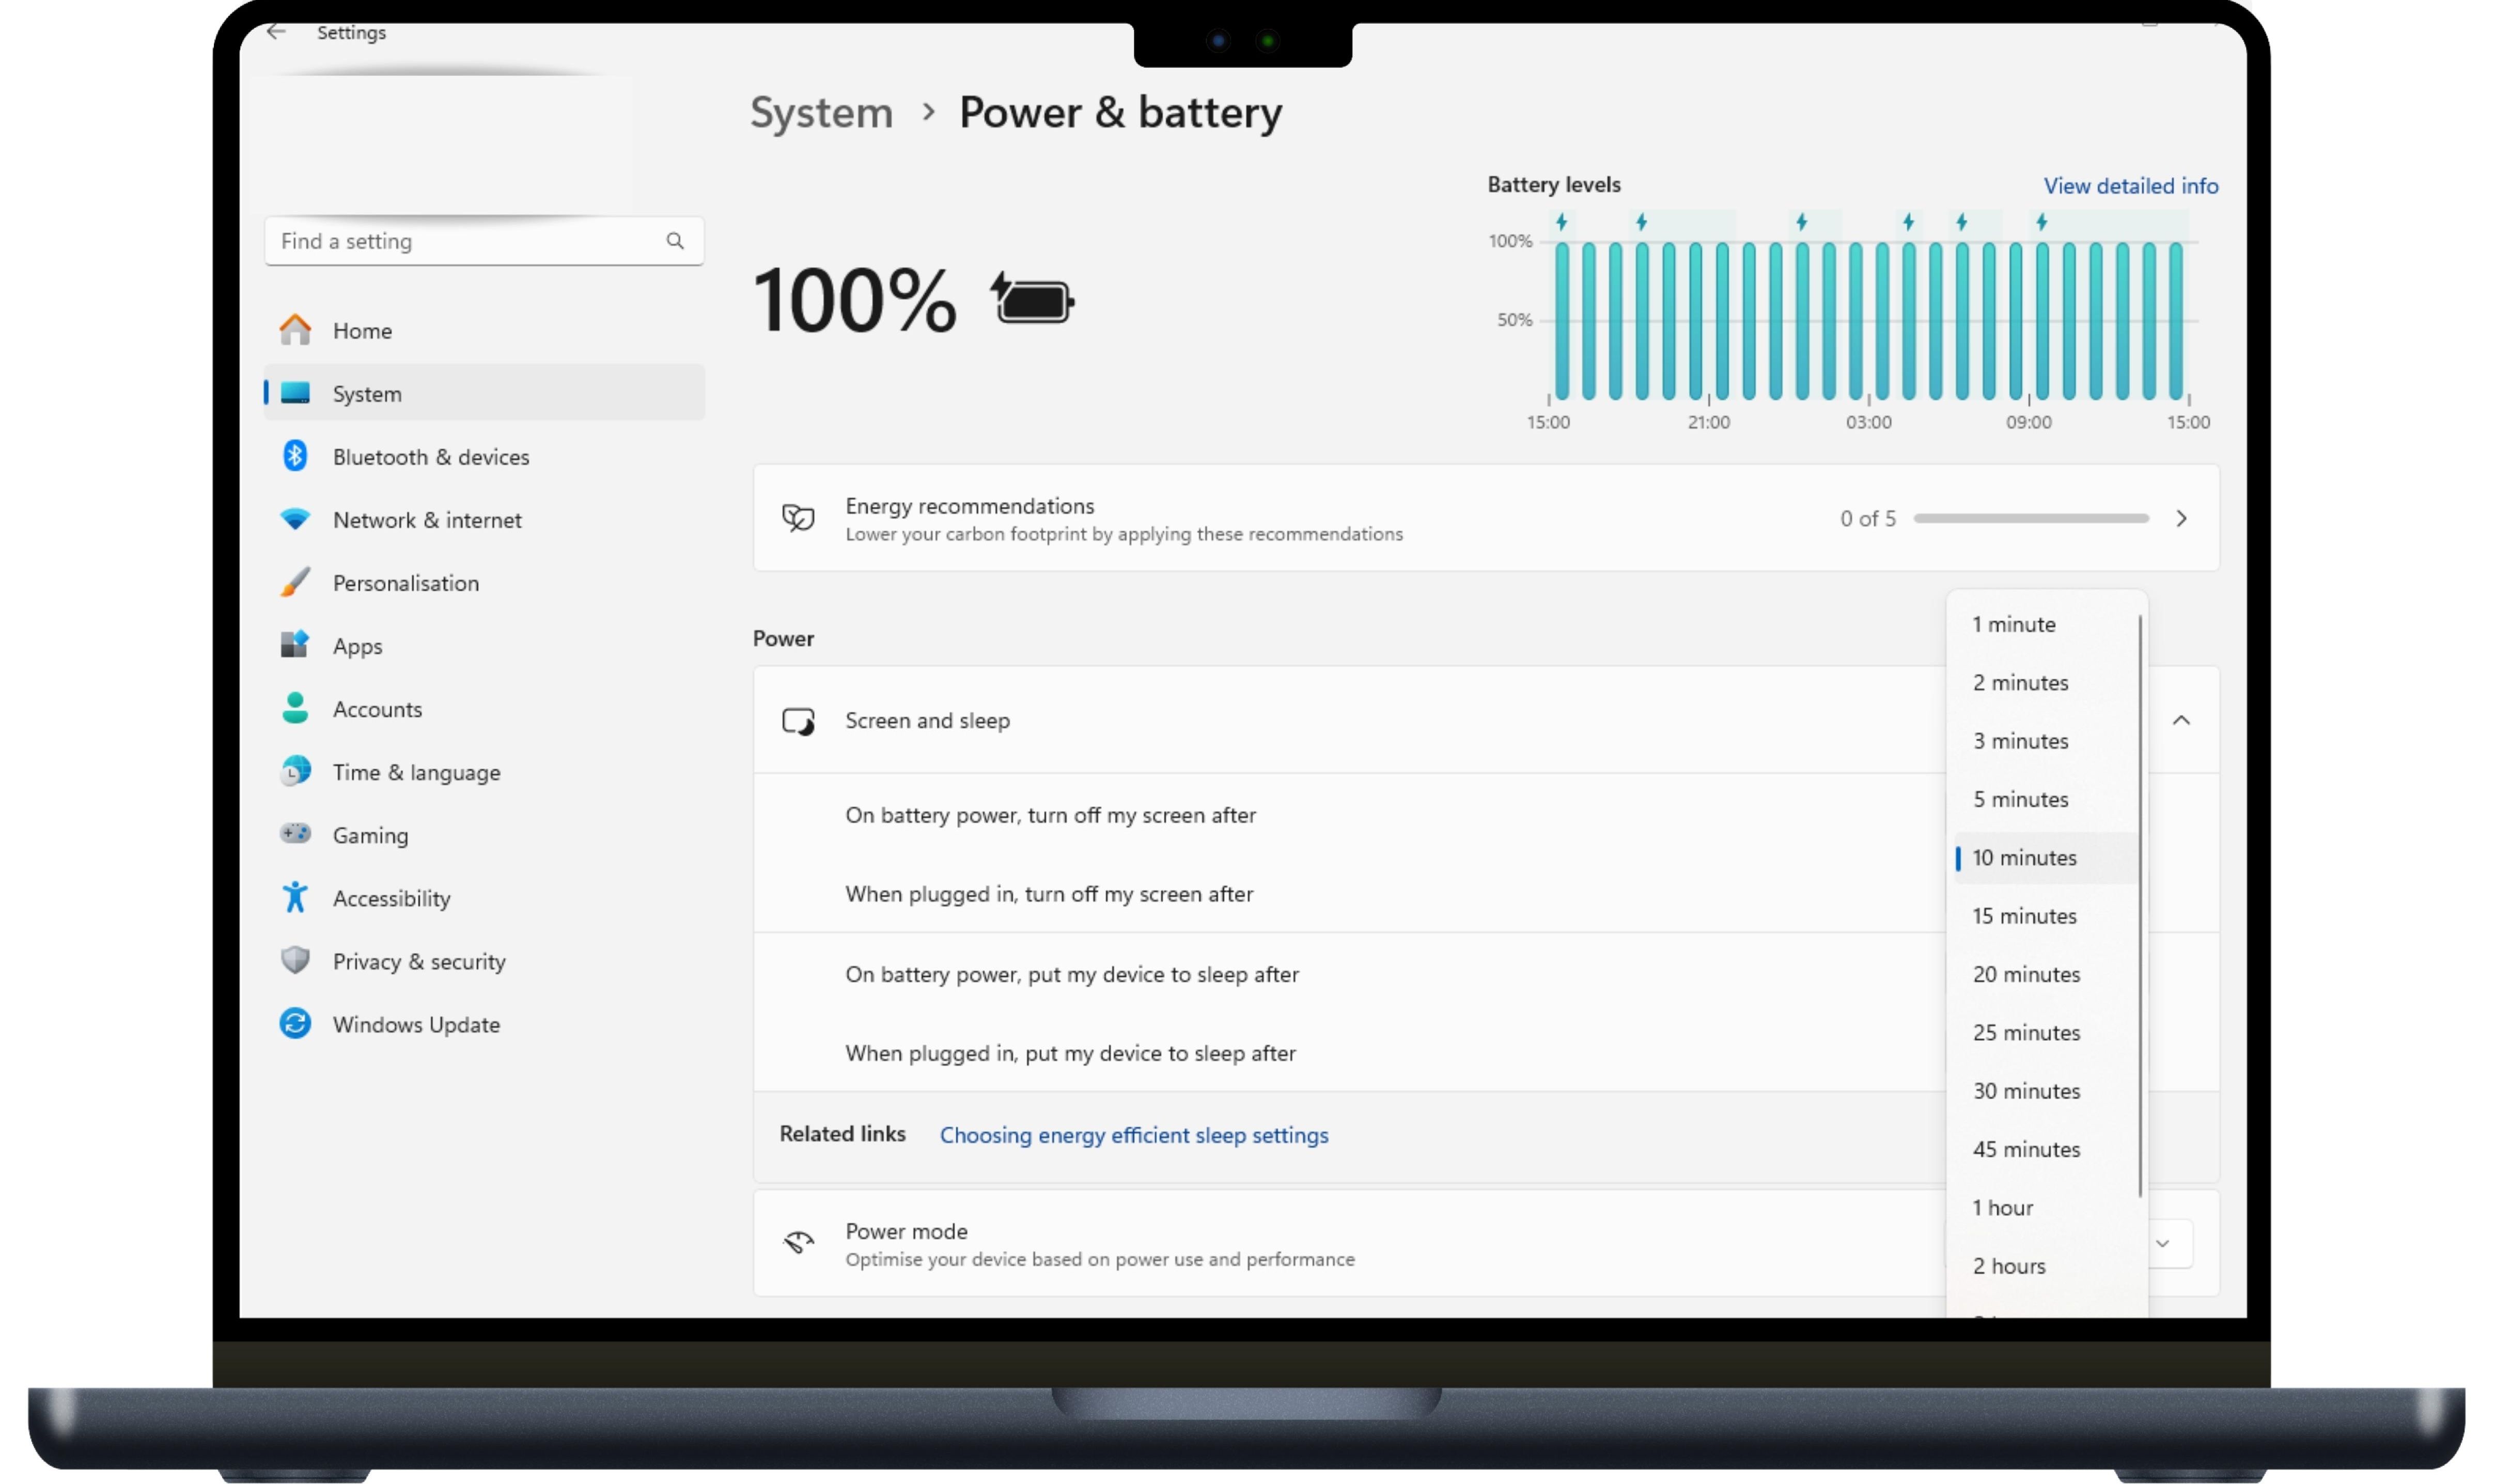
Task: Open the Energy recommendations card
Action: (x=1486, y=518)
